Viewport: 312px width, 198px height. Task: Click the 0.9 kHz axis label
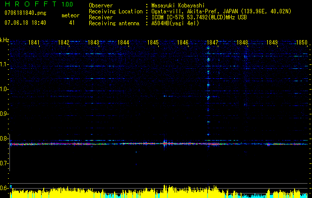[4, 114]
